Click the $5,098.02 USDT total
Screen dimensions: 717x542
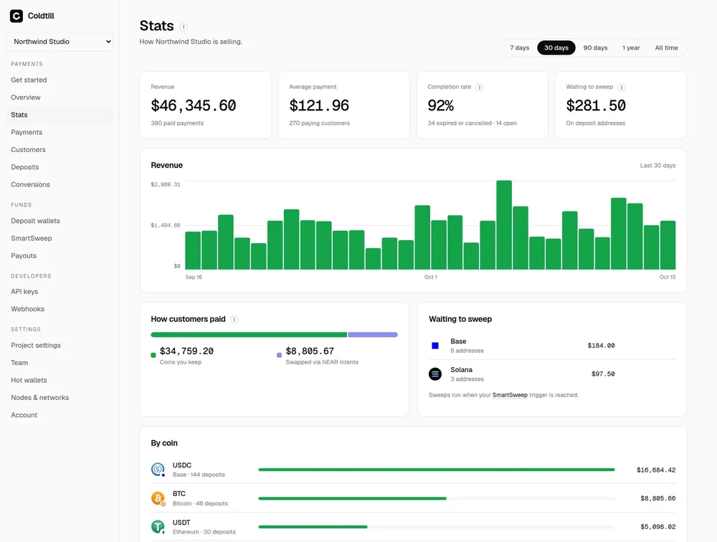click(658, 527)
